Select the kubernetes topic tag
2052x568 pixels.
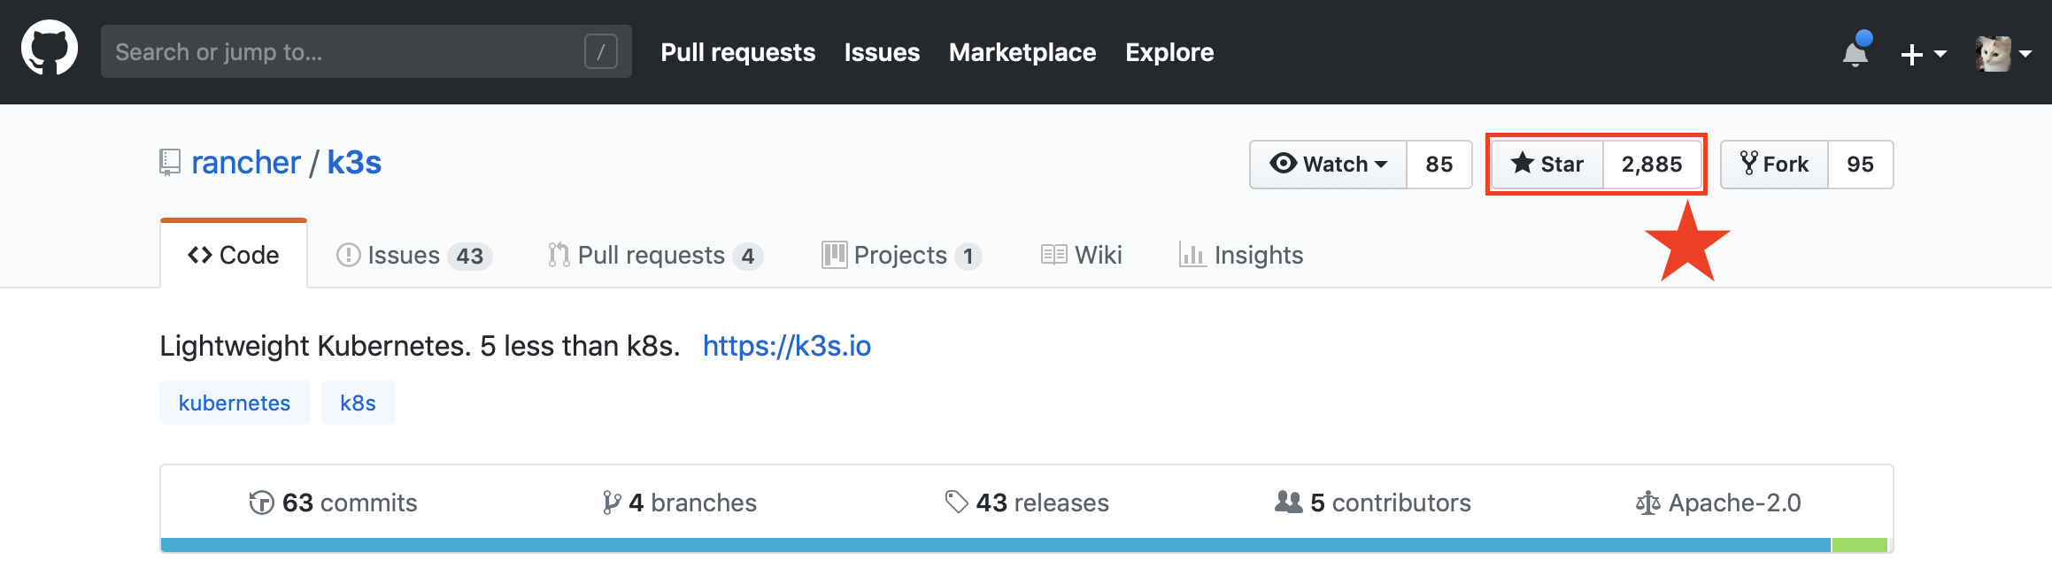pos(235,403)
